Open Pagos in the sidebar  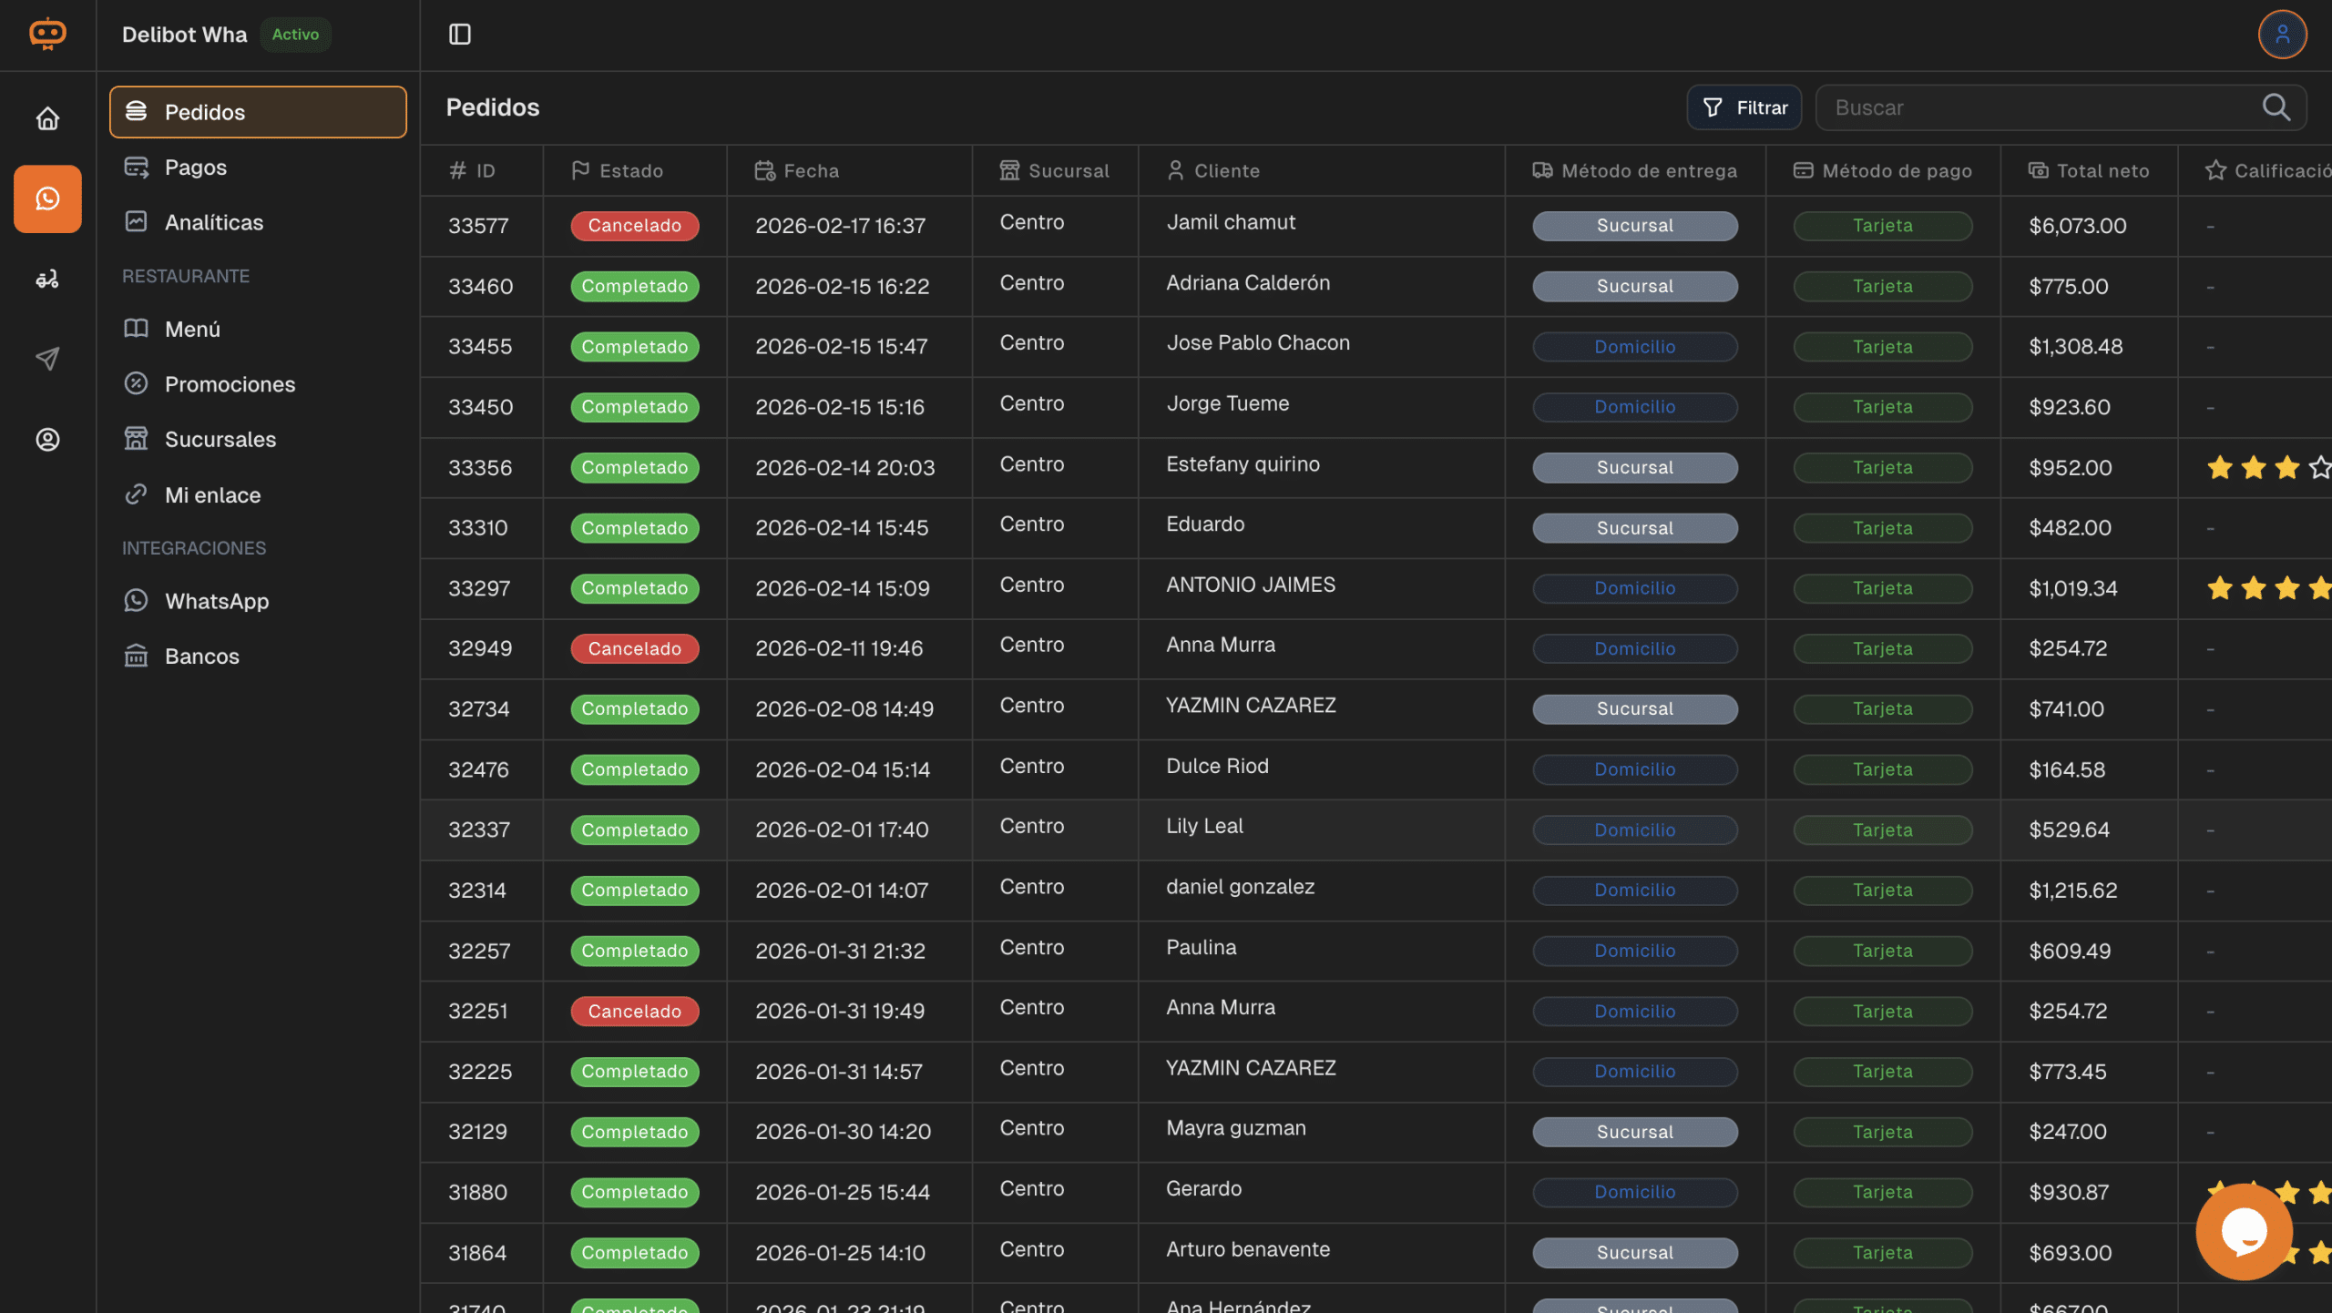[196, 168]
